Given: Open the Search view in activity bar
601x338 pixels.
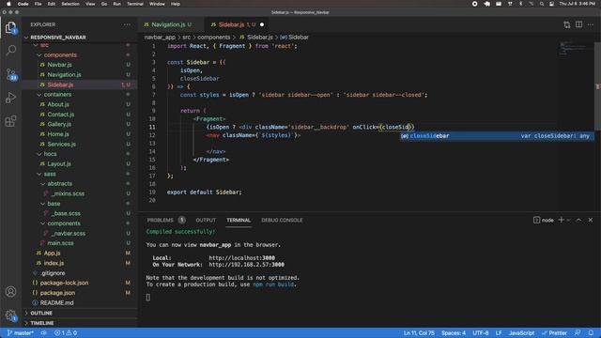Looking at the screenshot, I should (10, 50).
